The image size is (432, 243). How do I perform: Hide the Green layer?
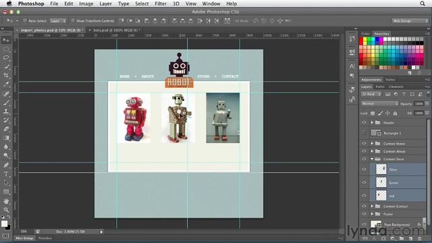click(x=364, y=182)
